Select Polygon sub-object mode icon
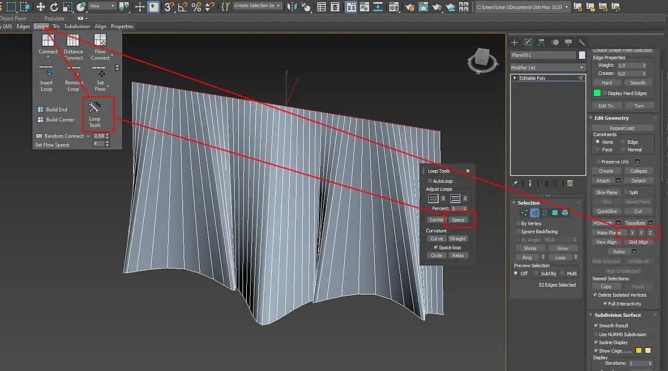The image size is (668, 371). [555, 213]
